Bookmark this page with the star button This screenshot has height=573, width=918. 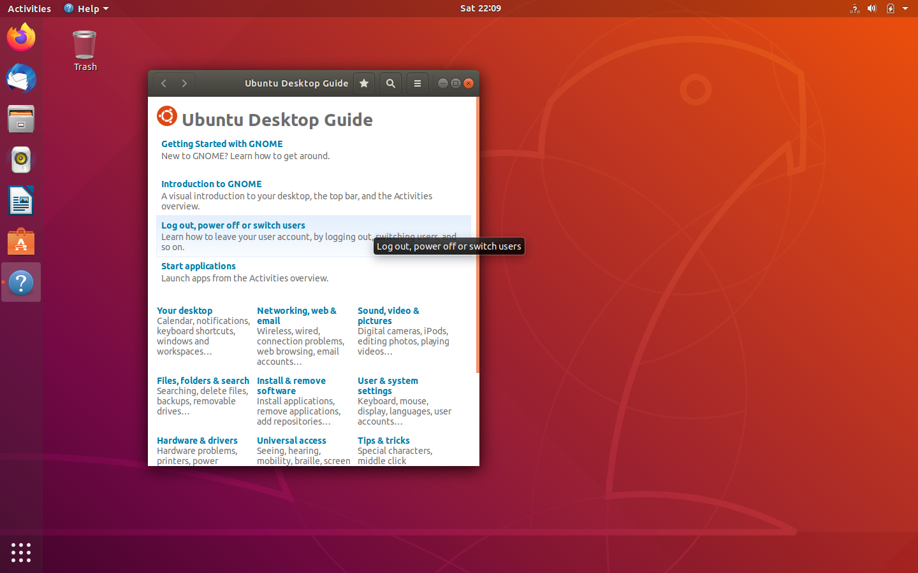pos(364,83)
